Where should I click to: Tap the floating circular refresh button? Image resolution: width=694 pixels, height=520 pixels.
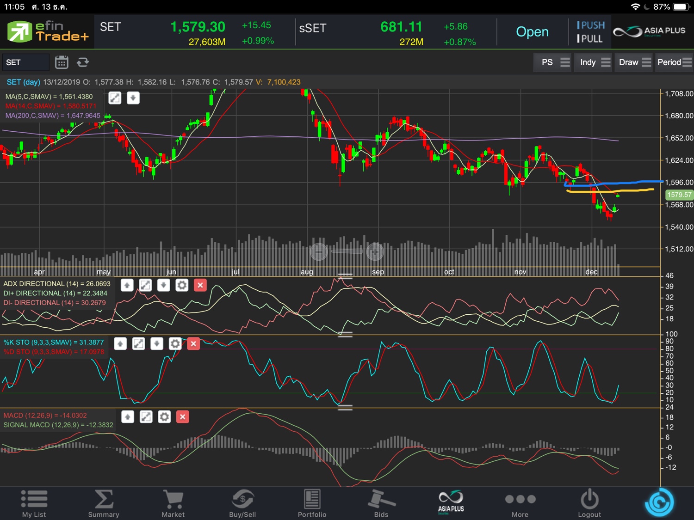click(x=659, y=502)
